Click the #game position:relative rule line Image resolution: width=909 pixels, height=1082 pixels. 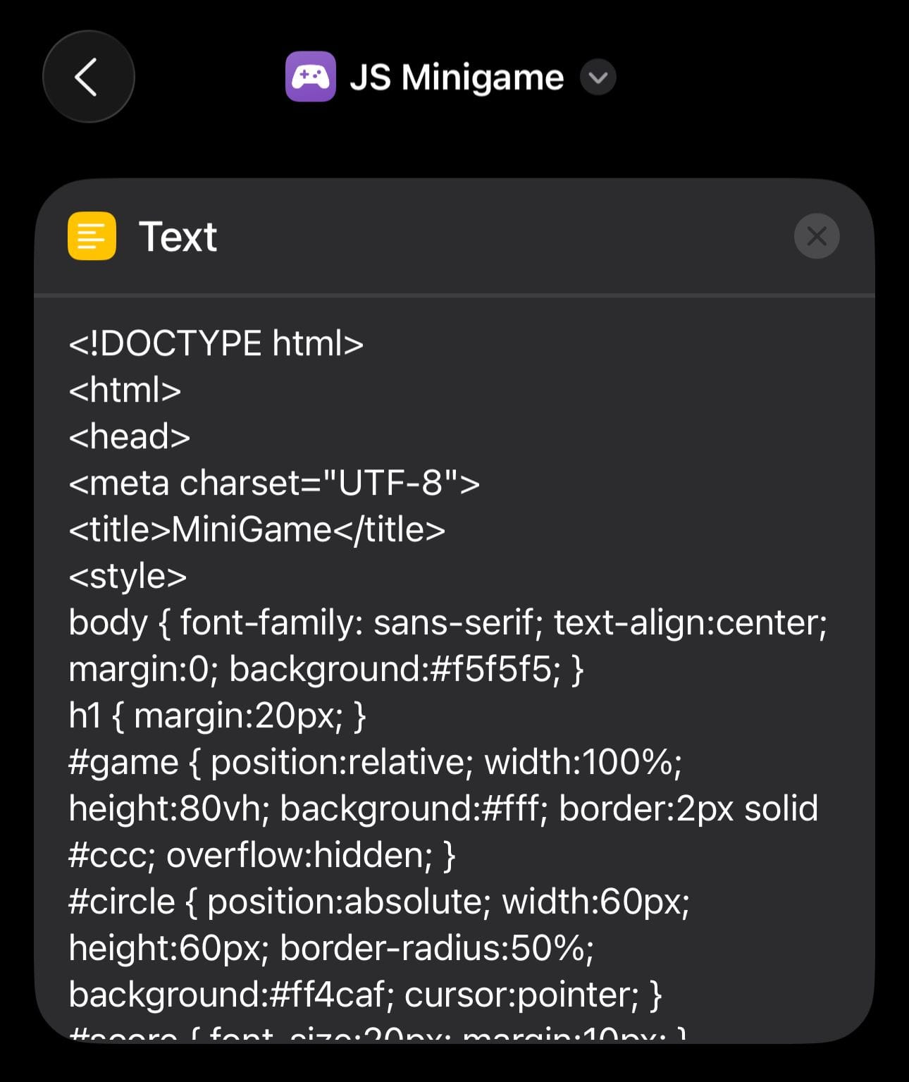click(x=375, y=763)
